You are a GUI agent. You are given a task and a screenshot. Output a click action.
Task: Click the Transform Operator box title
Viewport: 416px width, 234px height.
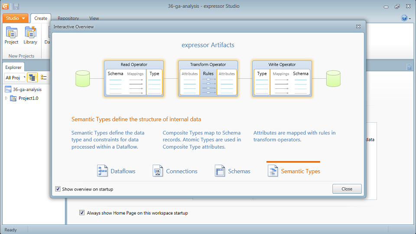click(208, 65)
